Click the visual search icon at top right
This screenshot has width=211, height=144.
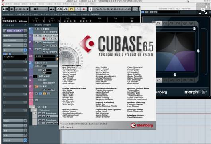[x=203, y=10]
